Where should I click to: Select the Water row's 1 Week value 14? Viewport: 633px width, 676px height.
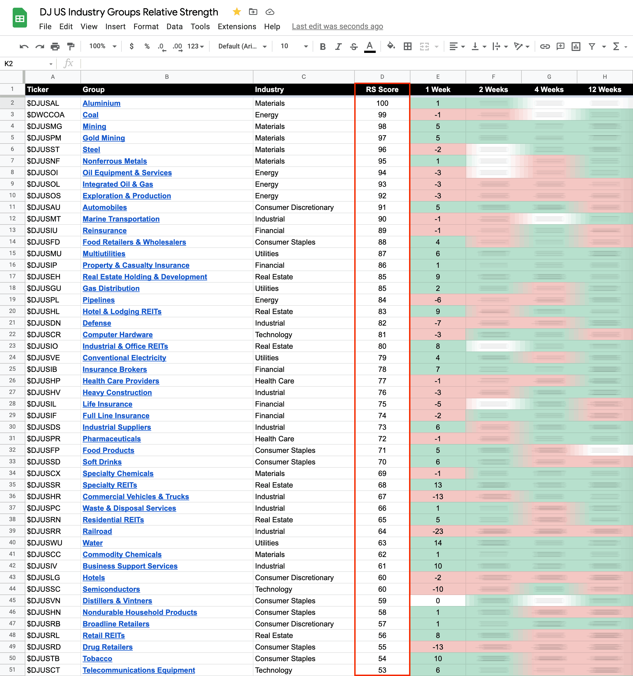(437, 543)
